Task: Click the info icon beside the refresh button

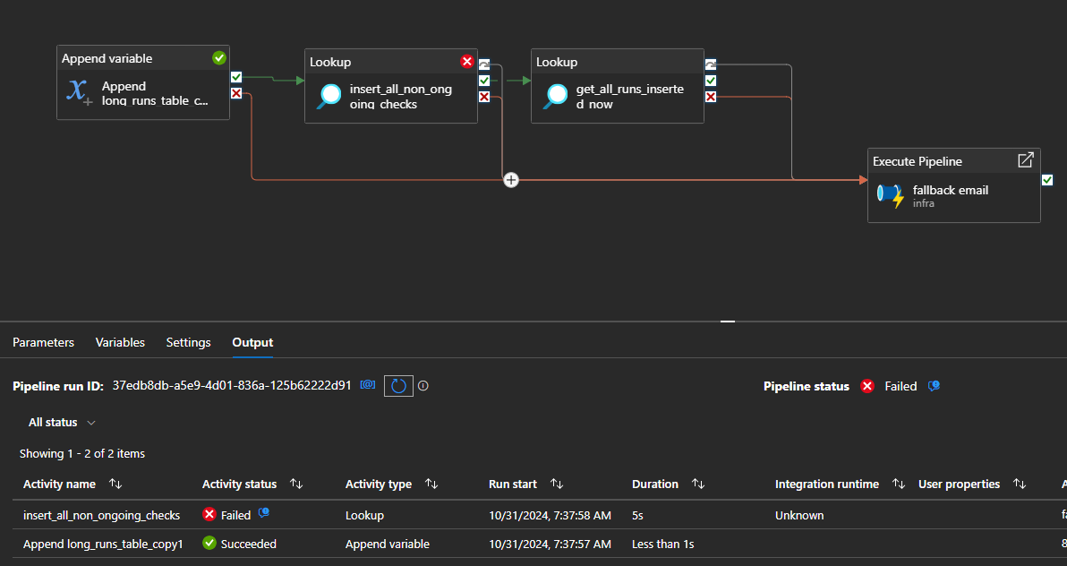Action: click(x=423, y=385)
